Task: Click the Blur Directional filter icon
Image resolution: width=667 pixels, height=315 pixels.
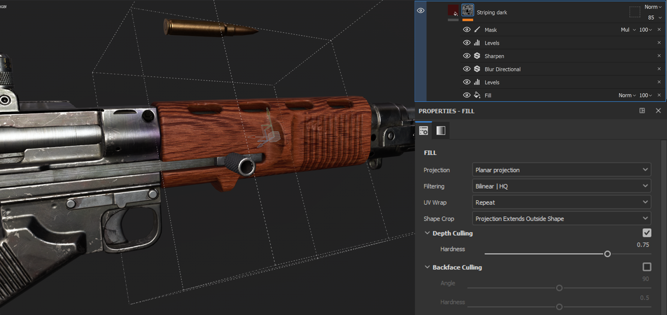Action: pos(477,69)
